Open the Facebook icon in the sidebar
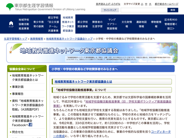The image size is (184, 138). [31, 125]
